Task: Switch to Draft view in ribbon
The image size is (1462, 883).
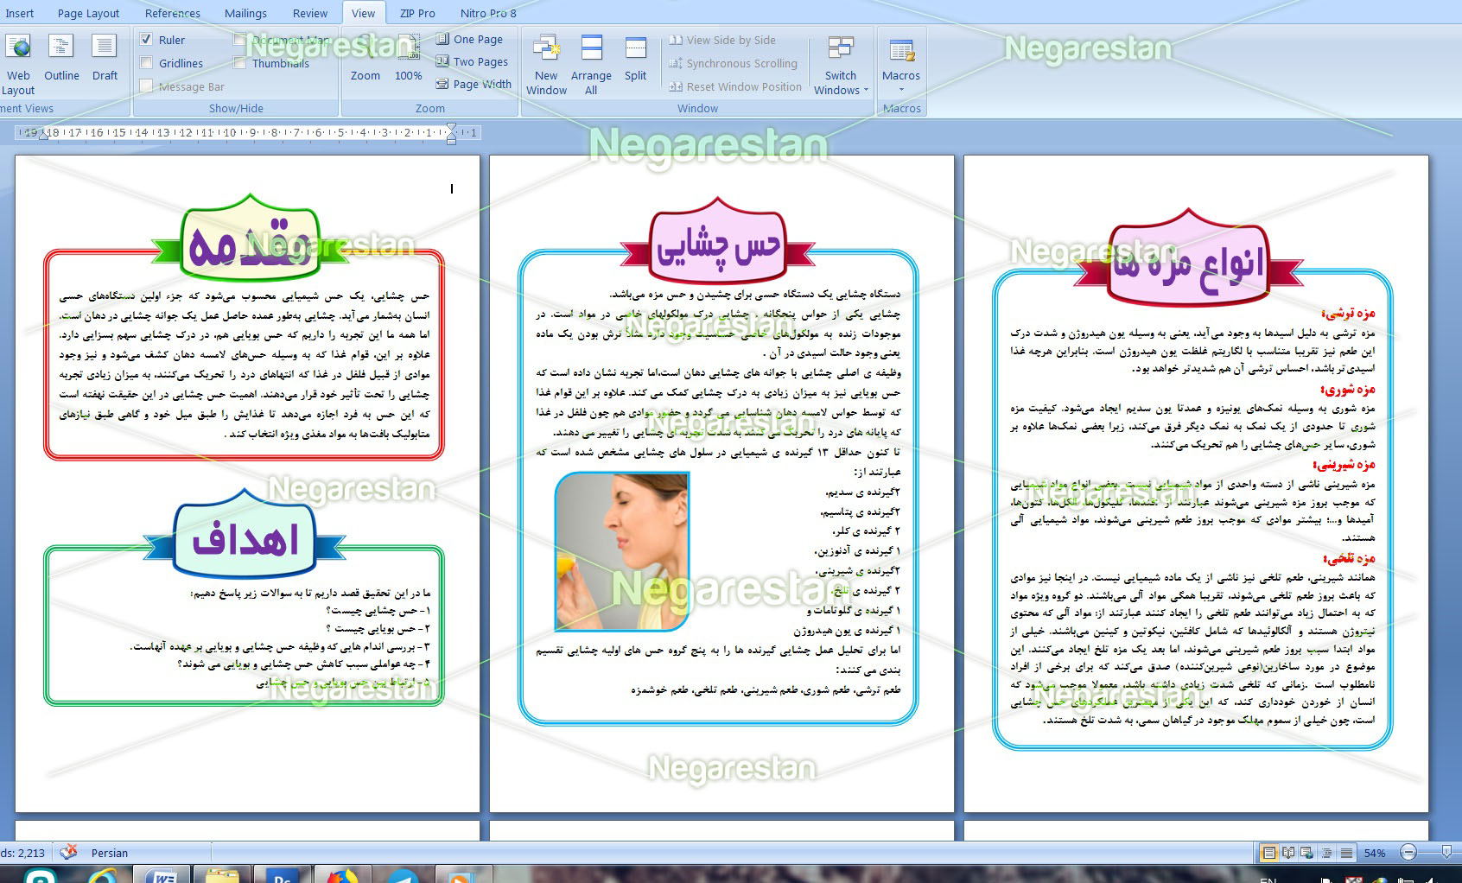Action: [x=105, y=60]
